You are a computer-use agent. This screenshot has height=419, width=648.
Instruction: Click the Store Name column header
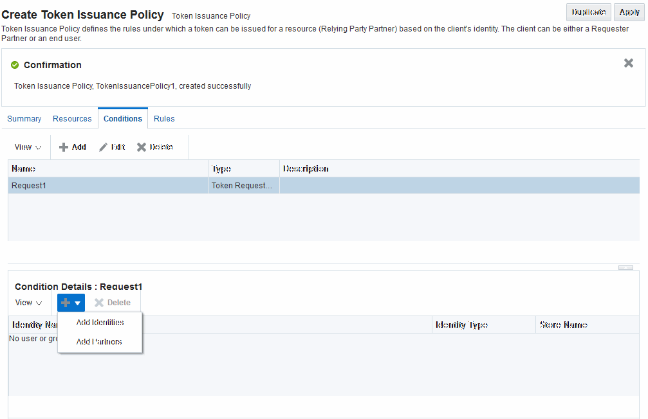pyautogui.click(x=588, y=325)
